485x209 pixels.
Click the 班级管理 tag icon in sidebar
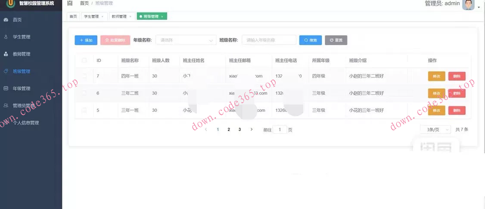[x=6, y=71]
